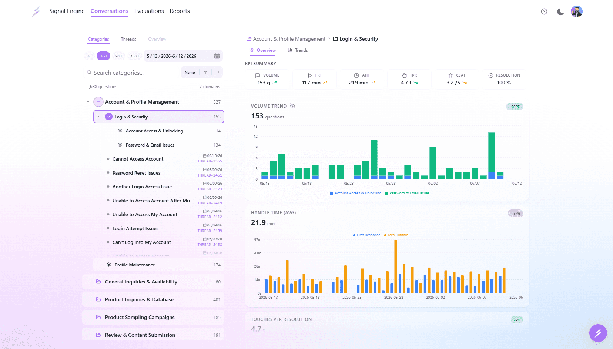Open the Conversations nav tab
613x349 pixels.
pos(110,11)
